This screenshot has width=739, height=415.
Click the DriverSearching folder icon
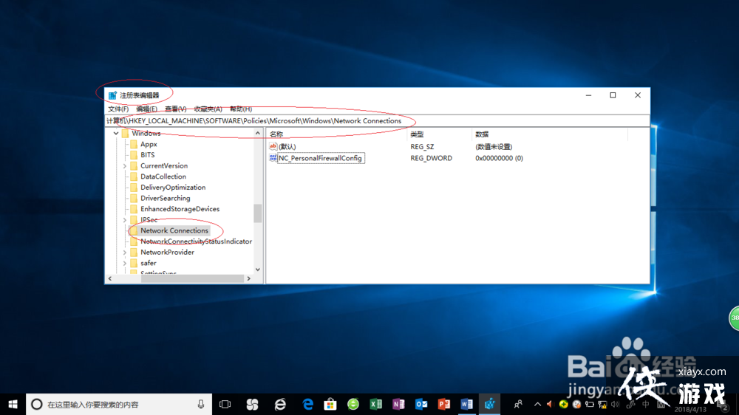134,199
